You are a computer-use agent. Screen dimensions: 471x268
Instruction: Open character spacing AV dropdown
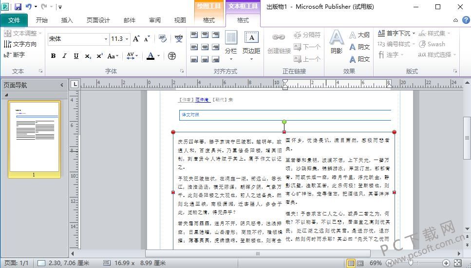[132, 56]
